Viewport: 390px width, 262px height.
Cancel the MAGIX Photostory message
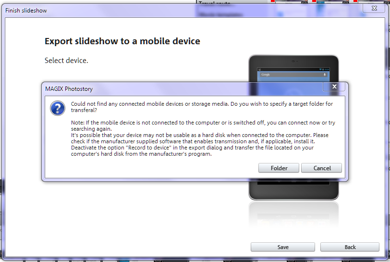point(321,168)
